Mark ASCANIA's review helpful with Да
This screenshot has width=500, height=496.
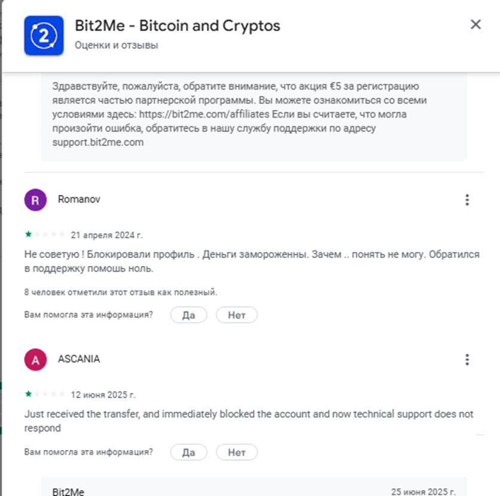(188, 452)
